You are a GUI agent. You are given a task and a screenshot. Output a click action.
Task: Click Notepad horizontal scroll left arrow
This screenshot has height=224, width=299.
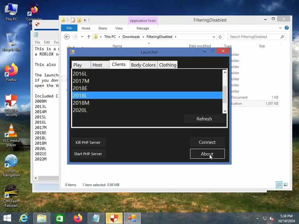tap(36, 178)
